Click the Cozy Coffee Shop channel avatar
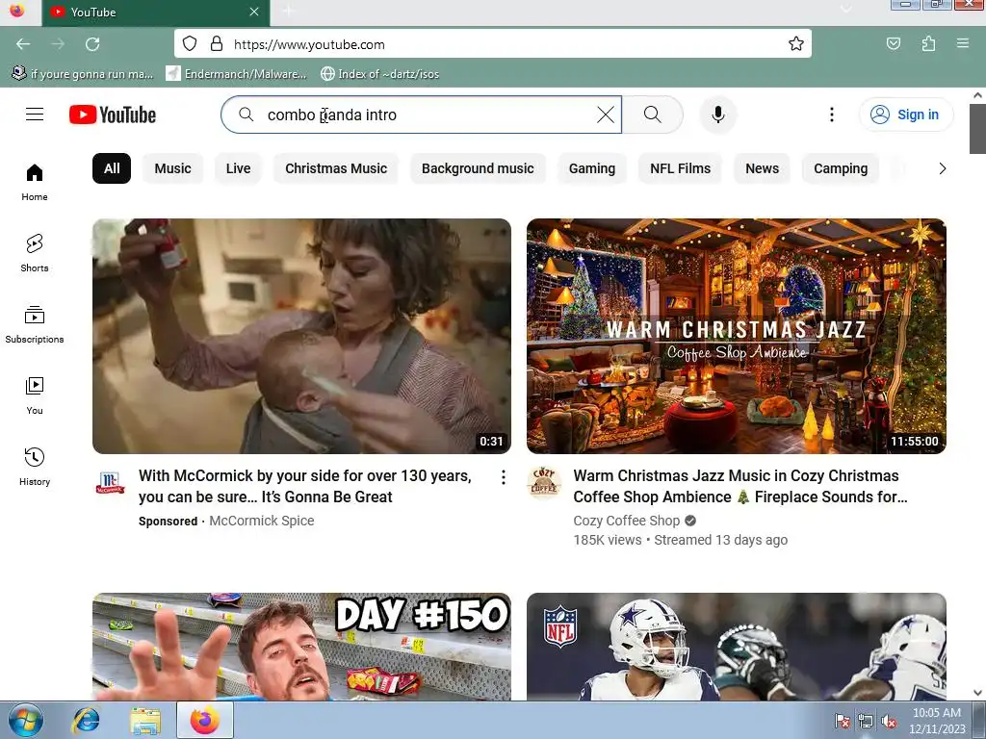This screenshot has width=986, height=739. click(544, 483)
